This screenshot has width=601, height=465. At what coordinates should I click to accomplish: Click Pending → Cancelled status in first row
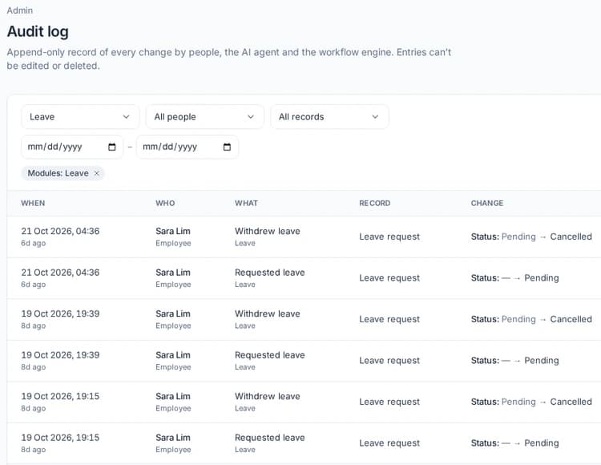tap(531, 237)
